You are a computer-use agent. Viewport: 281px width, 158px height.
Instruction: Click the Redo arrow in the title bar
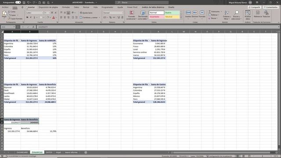coord(34,3)
